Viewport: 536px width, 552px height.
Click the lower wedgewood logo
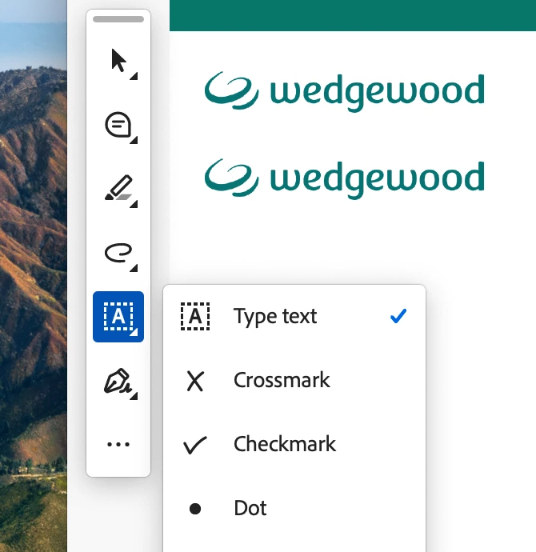click(x=345, y=178)
